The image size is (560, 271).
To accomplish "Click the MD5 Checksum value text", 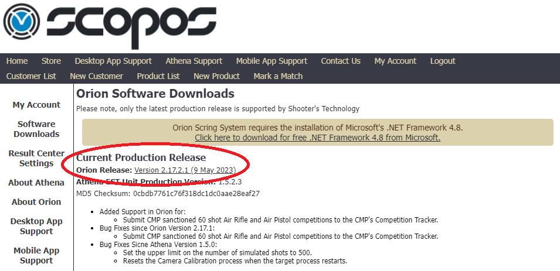I will click(x=196, y=194).
